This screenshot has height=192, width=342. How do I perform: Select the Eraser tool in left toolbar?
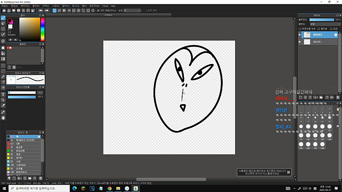point(3,23)
